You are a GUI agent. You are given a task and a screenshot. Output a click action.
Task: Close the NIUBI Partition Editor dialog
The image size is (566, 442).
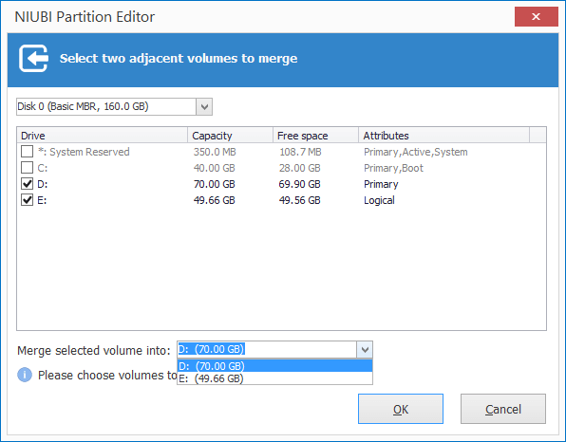coord(536,16)
